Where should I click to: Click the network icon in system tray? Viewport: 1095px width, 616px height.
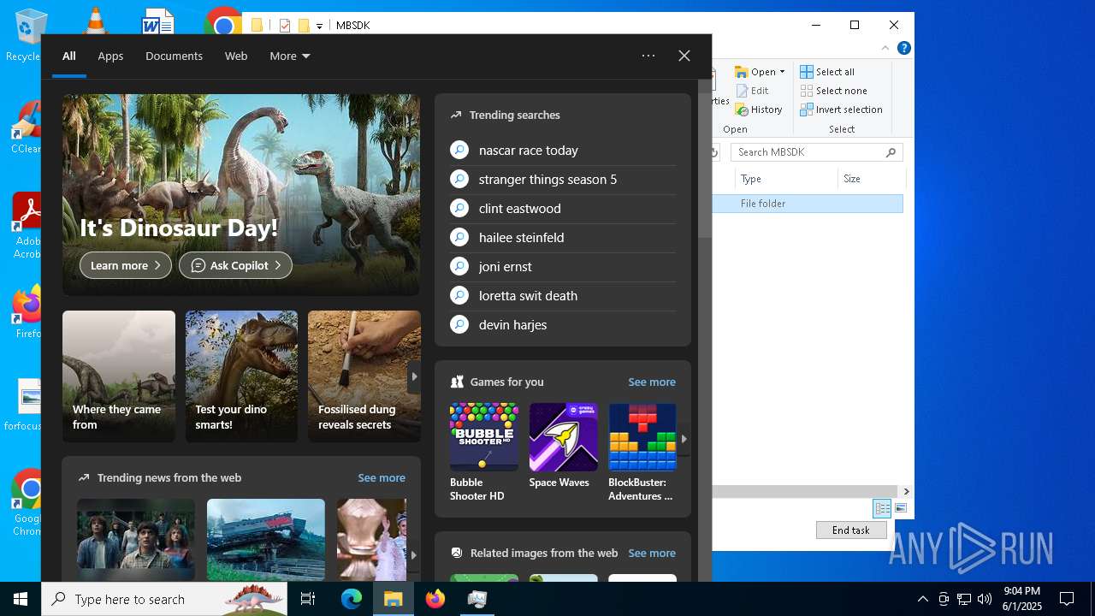(x=964, y=599)
